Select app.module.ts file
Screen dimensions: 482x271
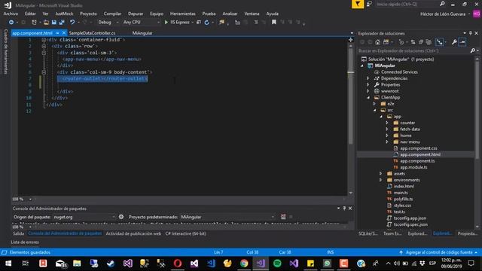click(x=413, y=167)
